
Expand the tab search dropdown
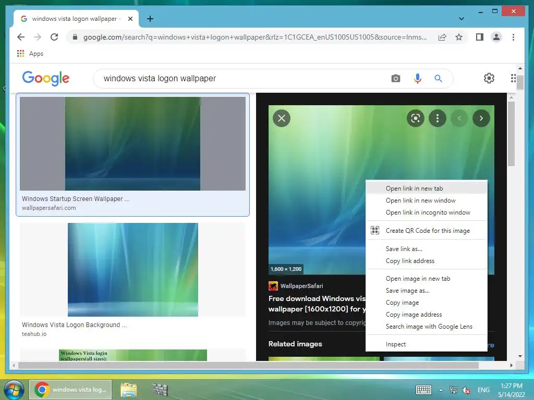pos(461,19)
